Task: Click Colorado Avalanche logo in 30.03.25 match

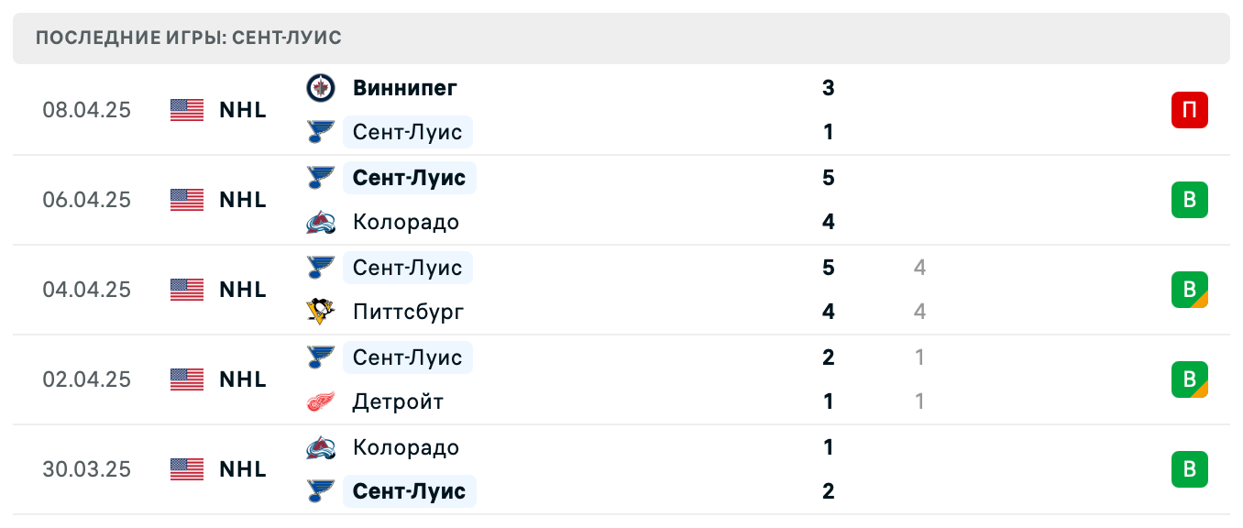Action: click(x=320, y=447)
